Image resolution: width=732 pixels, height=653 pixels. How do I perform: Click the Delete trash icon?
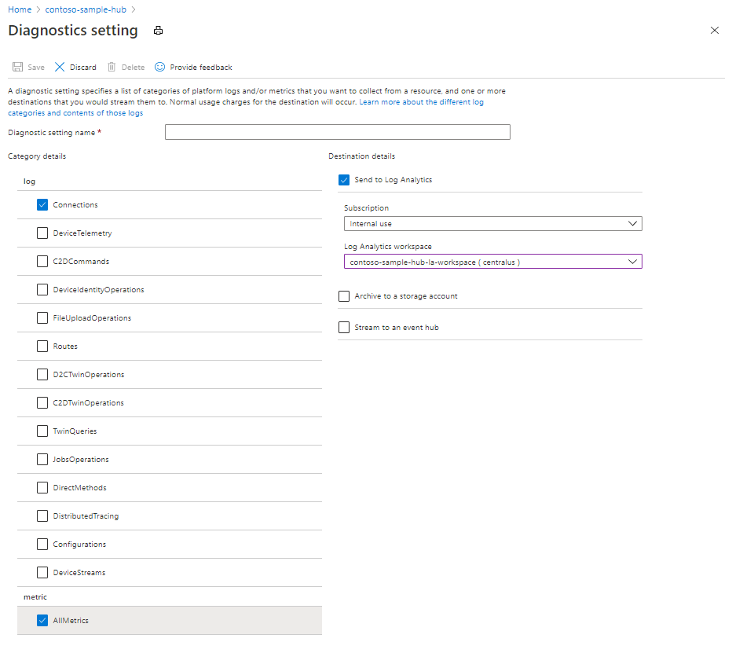(x=112, y=67)
